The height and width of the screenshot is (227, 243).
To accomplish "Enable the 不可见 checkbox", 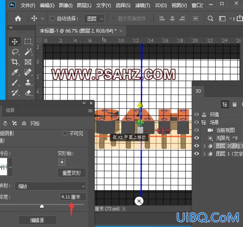I will point(65,133).
